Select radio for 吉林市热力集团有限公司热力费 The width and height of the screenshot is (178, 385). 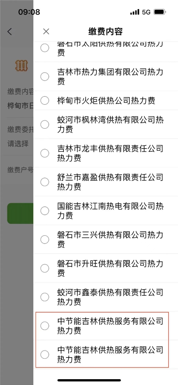[45, 77]
